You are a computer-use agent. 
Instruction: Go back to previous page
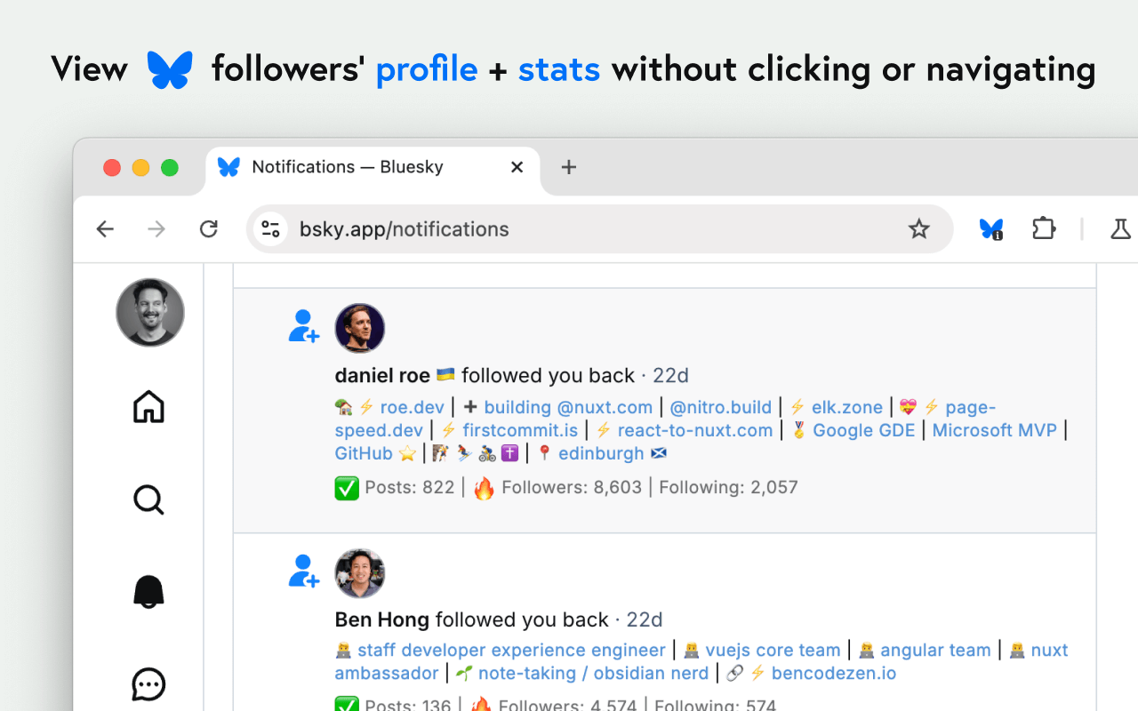(106, 229)
